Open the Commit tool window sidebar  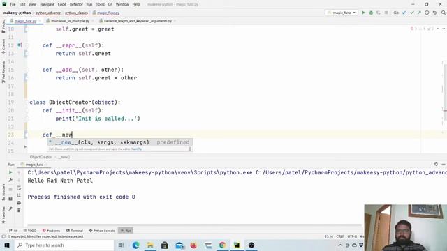[3, 46]
